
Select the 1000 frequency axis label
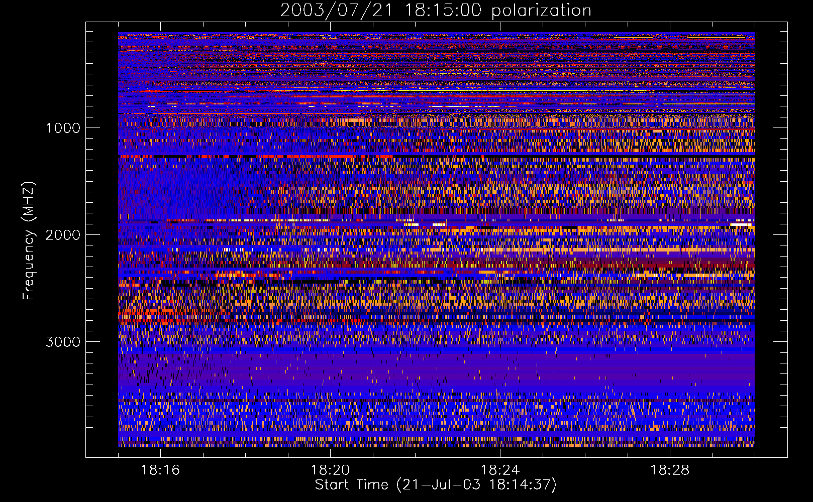[x=63, y=128]
